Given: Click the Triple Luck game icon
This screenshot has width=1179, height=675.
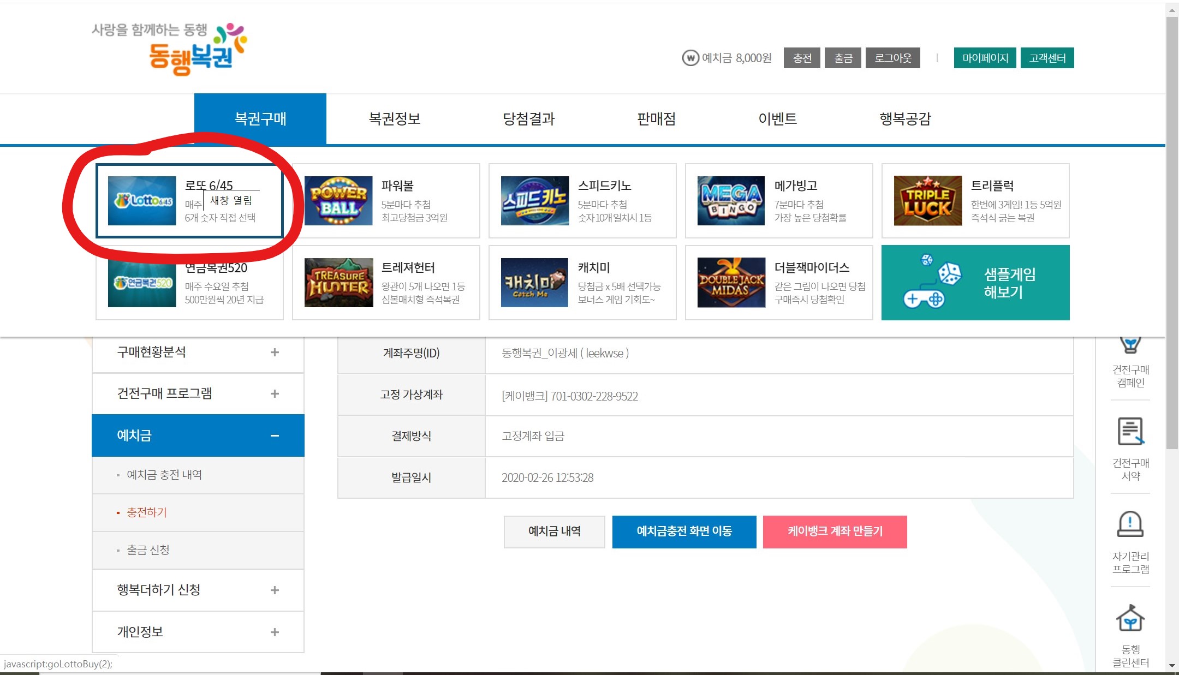Looking at the screenshot, I should pyautogui.click(x=927, y=200).
